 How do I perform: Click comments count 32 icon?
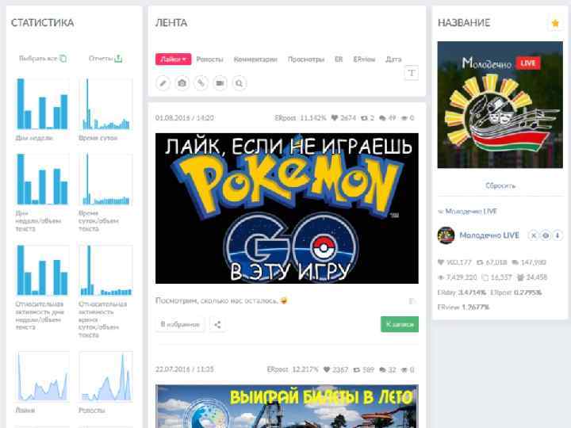(x=387, y=370)
